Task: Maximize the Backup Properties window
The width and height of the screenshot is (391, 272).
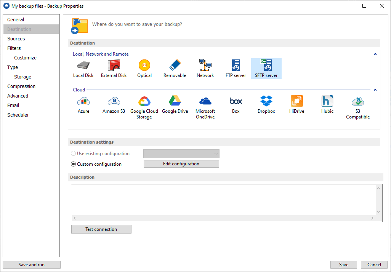Action: (x=364, y=6)
